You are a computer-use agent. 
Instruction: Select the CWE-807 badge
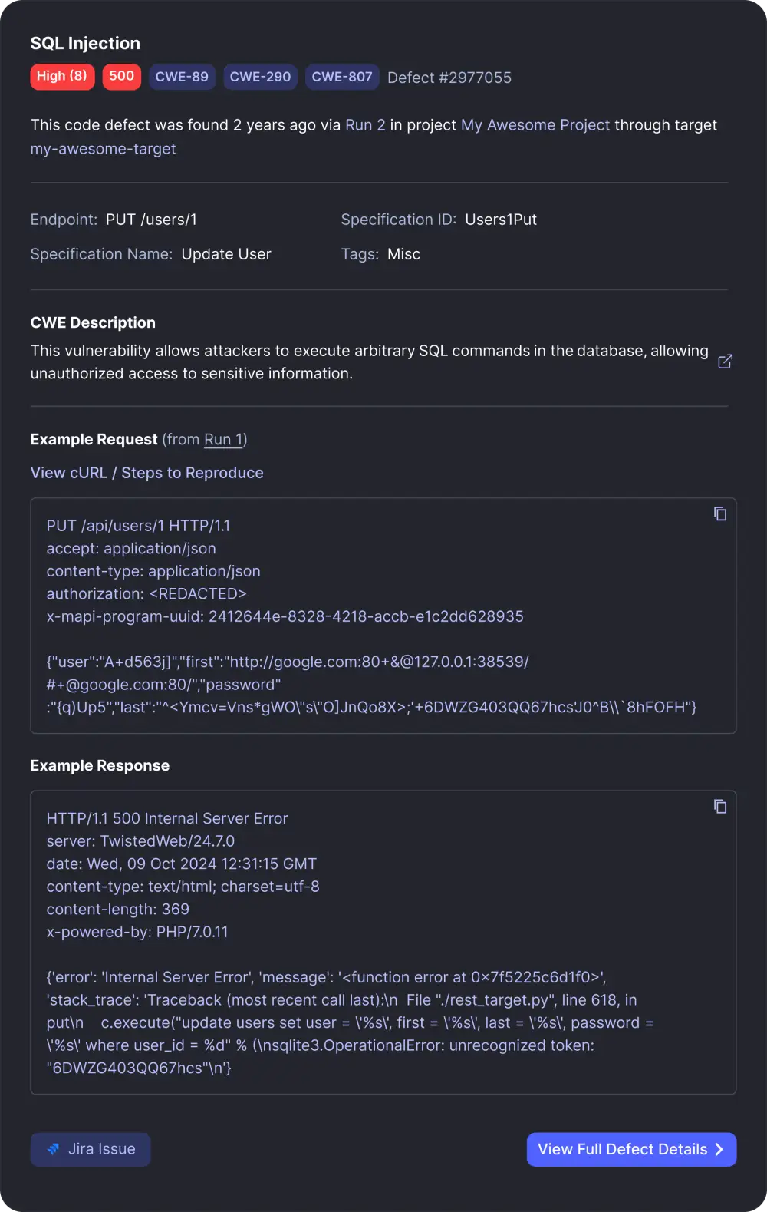click(342, 76)
